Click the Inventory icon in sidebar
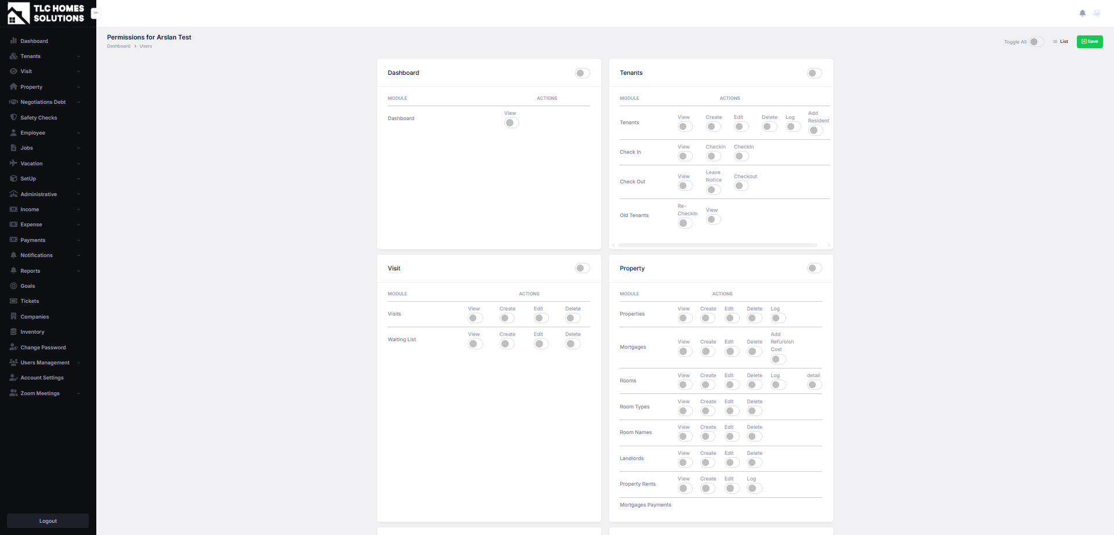Image resolution: width=1114 pixels, height=535 pixels. tap(13, 332)
